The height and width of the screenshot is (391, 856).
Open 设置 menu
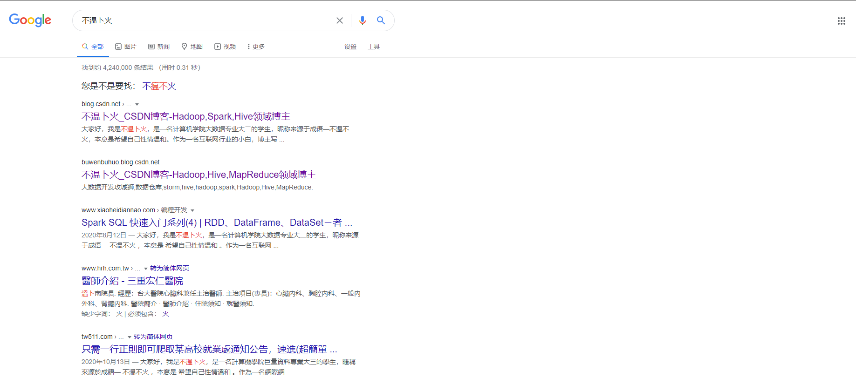[350, 47]
